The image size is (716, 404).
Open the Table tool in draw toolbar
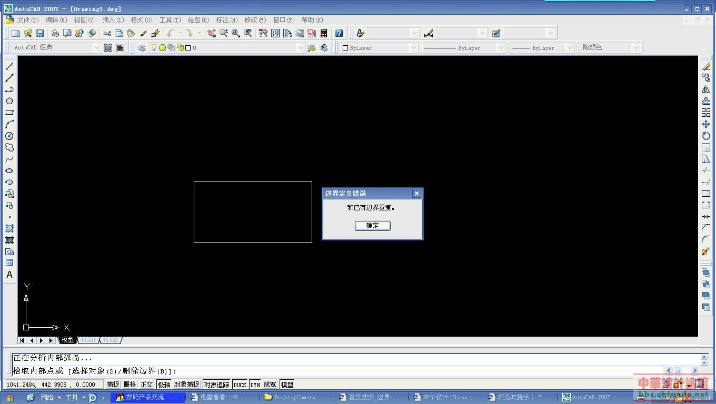pyautogui.click(x=9, y=263)
